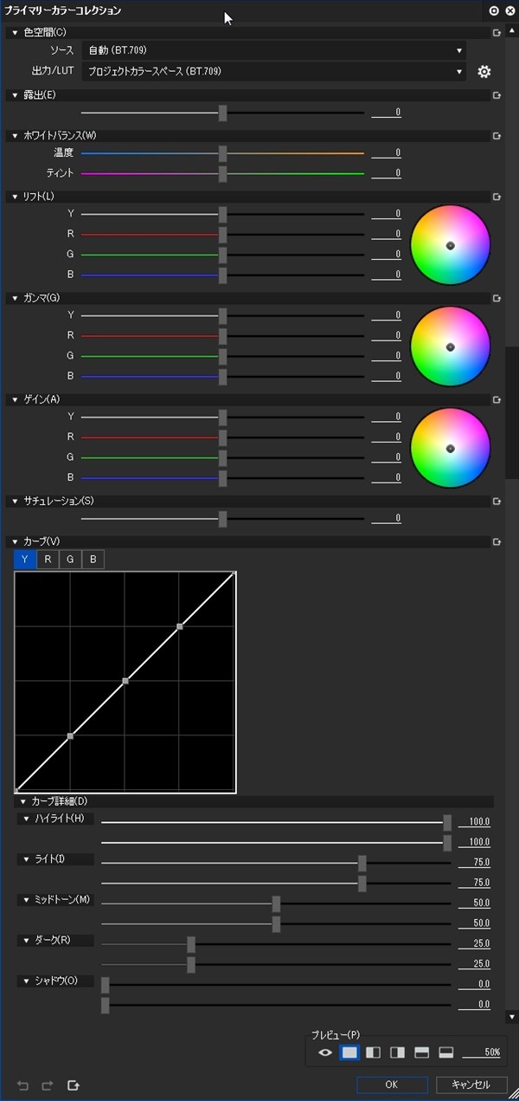Collapse the リフト(L) section

16,198
